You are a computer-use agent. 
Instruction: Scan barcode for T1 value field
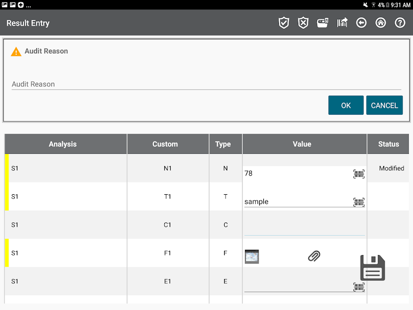click(359, 202)
